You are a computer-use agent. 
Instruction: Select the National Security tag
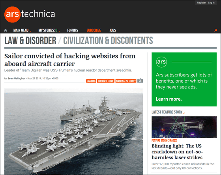tap(126, 81)
